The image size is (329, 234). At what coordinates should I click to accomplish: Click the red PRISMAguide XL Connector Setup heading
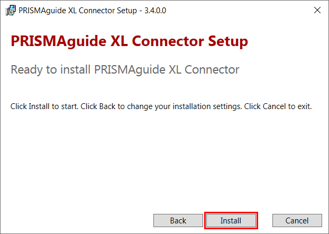(129, 41)
